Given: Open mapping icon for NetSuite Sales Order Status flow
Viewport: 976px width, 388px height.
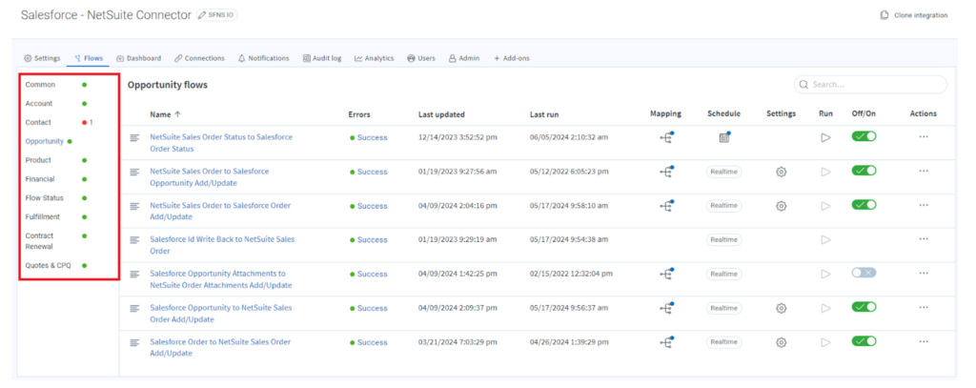Looking at the screenshot, I should click(x=666, y=137).
